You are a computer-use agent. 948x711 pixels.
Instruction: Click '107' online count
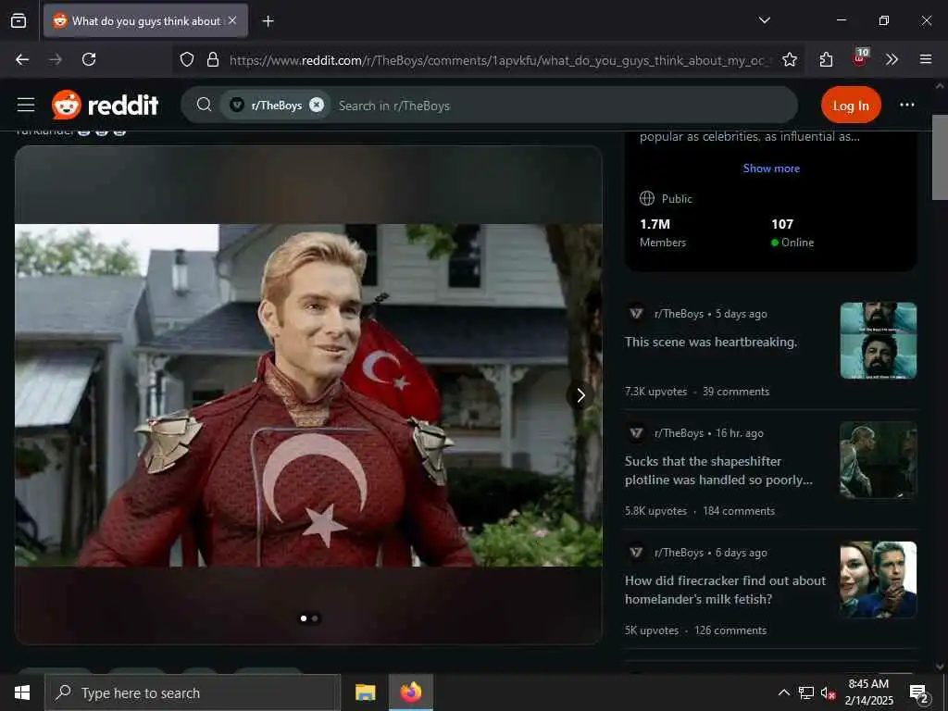click(x=781, y=224)
